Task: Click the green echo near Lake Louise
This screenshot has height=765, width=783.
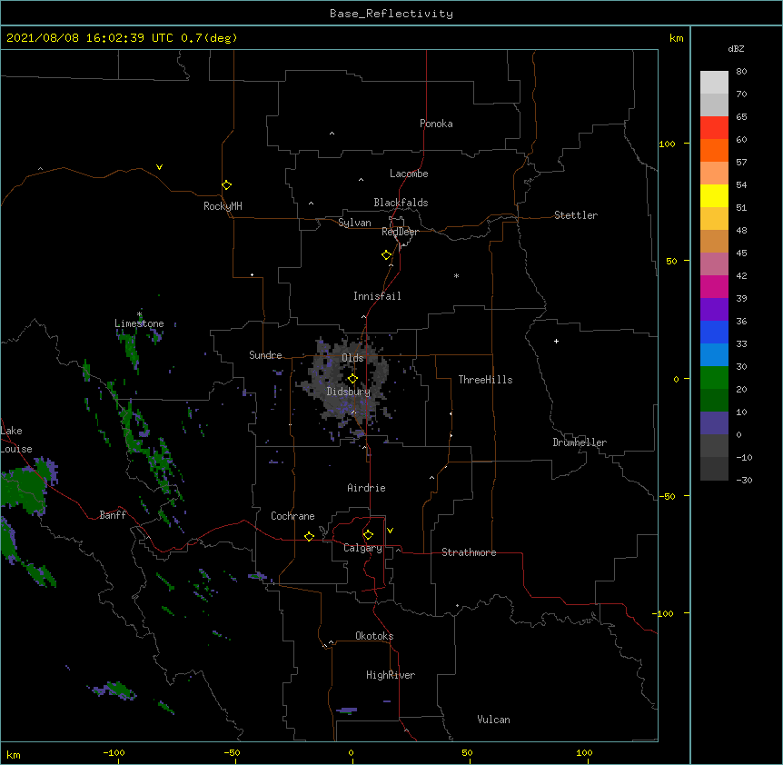Action: pyautogui.click(x=24, y=489)
